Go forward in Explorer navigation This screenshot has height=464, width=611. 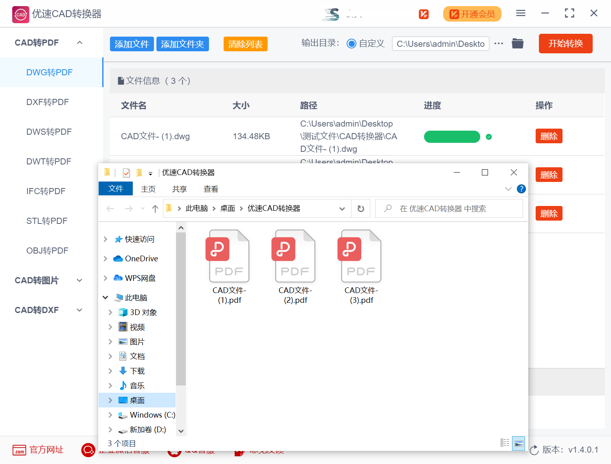pyautogui.click(x=129, y=209)
